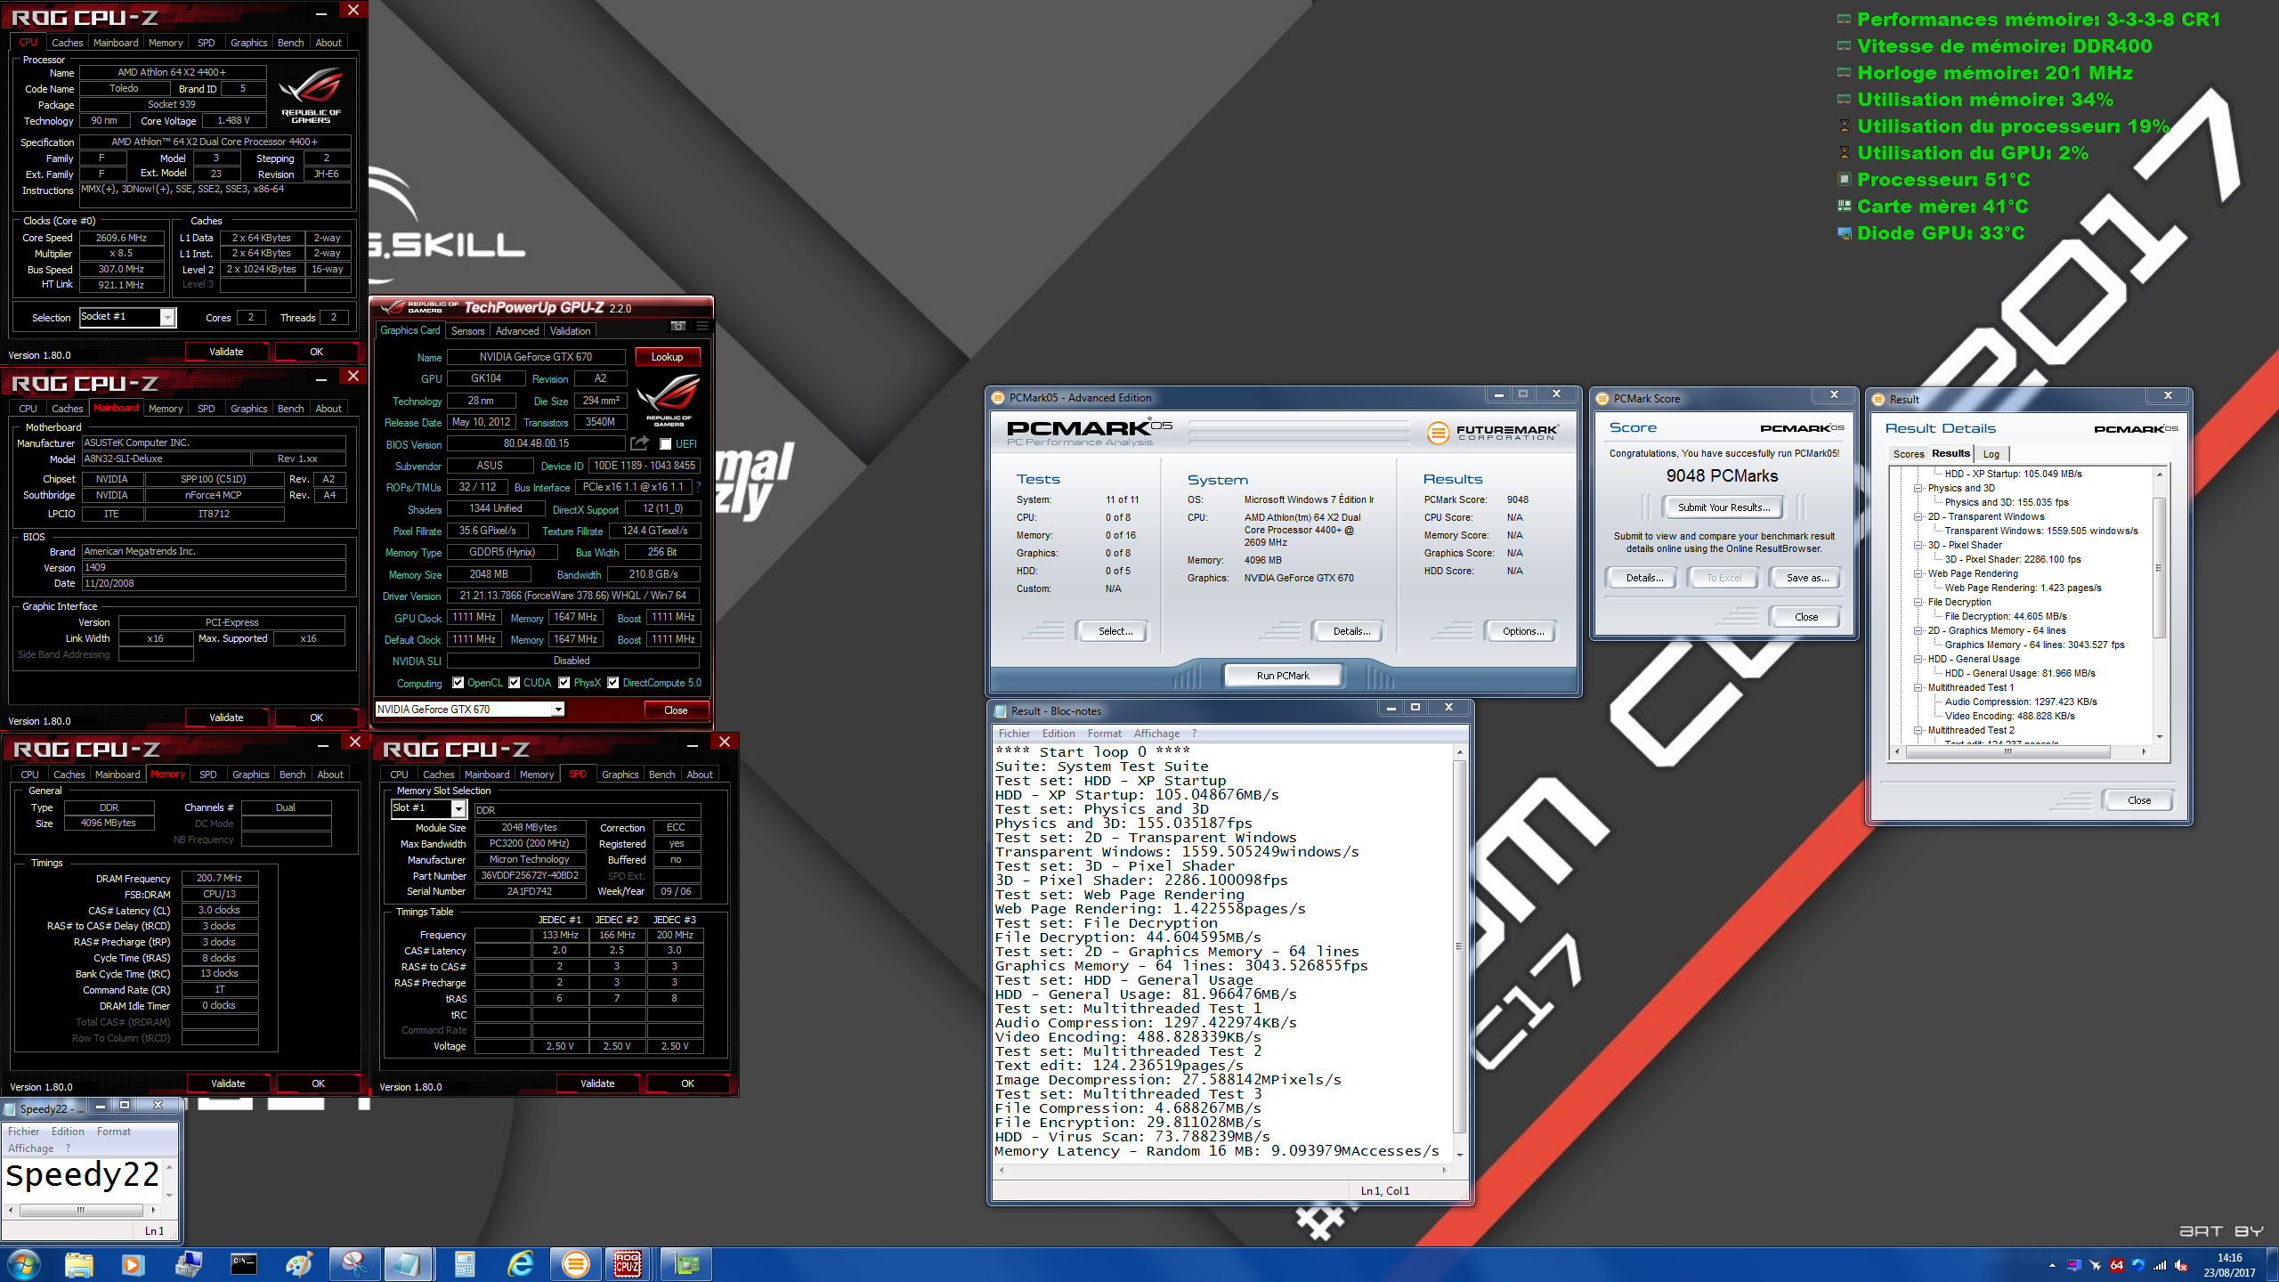Viewport: 2279px width, 1282px height.
Task: Open the Scores tab in Result Details
Action: (x=1908, y=454)
